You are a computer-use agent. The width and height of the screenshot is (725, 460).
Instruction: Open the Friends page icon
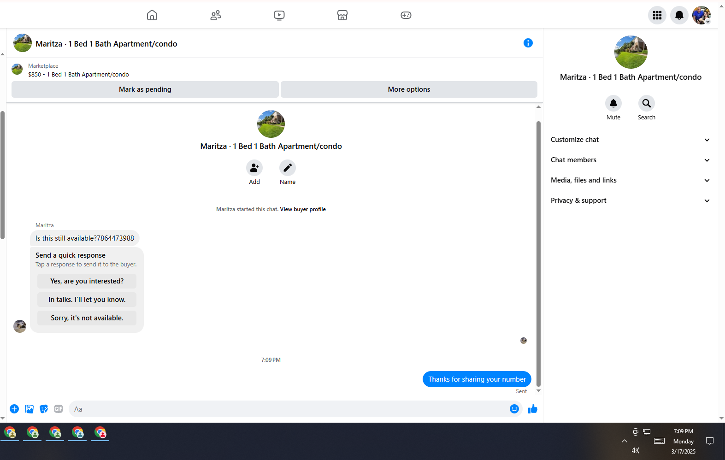(x=216, y=15)
